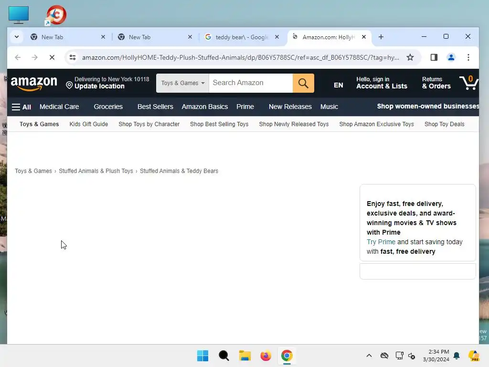The height and width of the screenshot is (367, 489).
Task: Open notifications bell in taskbar
Action: tap(457, 356)
